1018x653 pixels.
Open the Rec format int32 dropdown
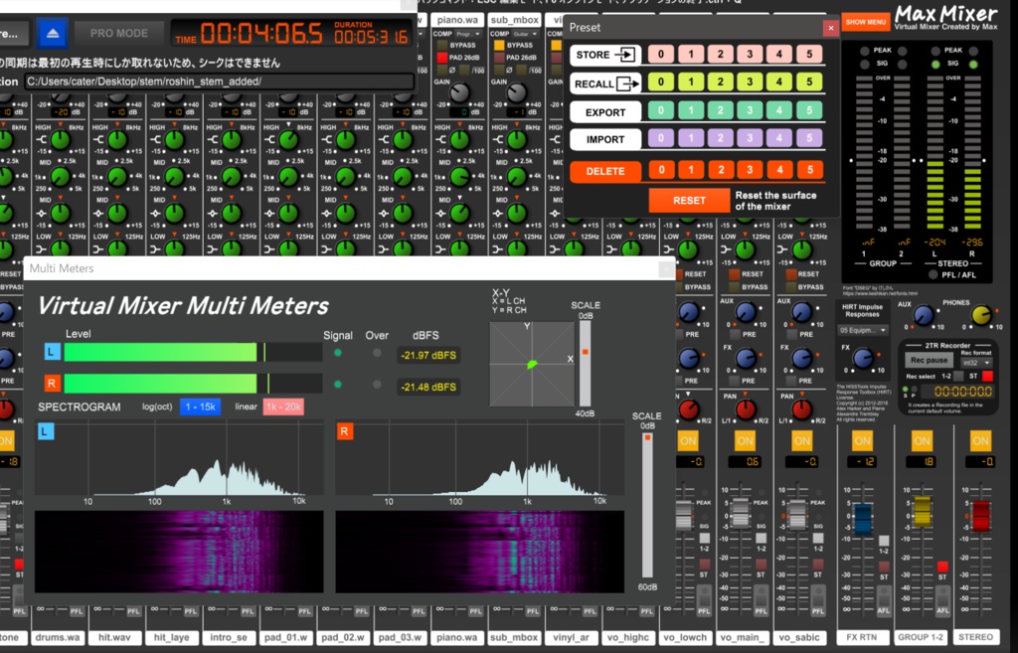point(976,363)
